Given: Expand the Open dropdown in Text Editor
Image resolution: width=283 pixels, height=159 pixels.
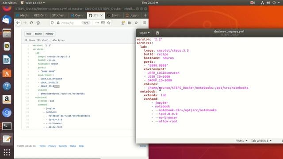Looking at the screenshot, I should [x=145, y=33].
